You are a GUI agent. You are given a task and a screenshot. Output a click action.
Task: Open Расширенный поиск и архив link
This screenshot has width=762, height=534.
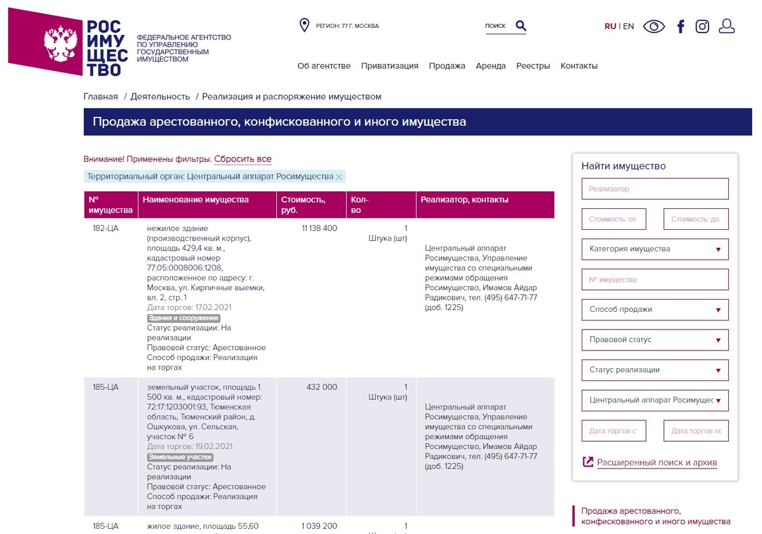657,462
